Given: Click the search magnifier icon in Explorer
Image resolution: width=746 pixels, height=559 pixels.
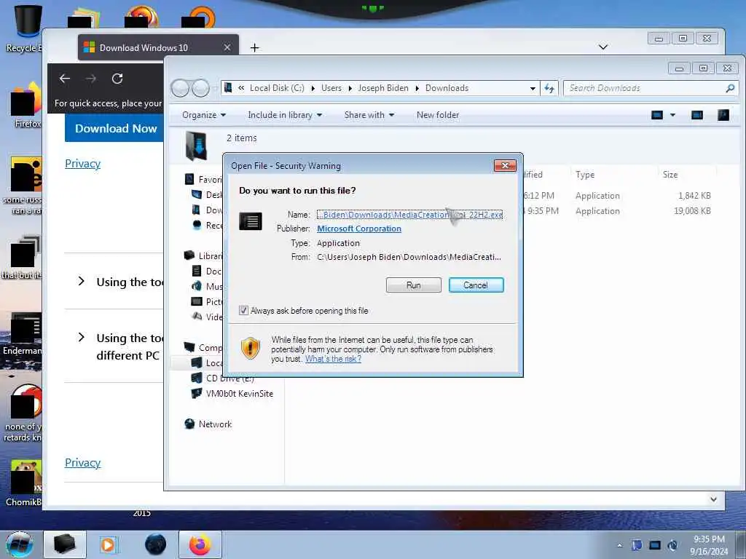Looking at the screenshot, I should (x=730, y=88).
